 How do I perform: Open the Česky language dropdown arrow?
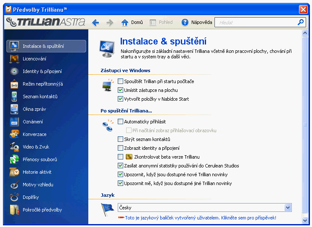point(288,208)
